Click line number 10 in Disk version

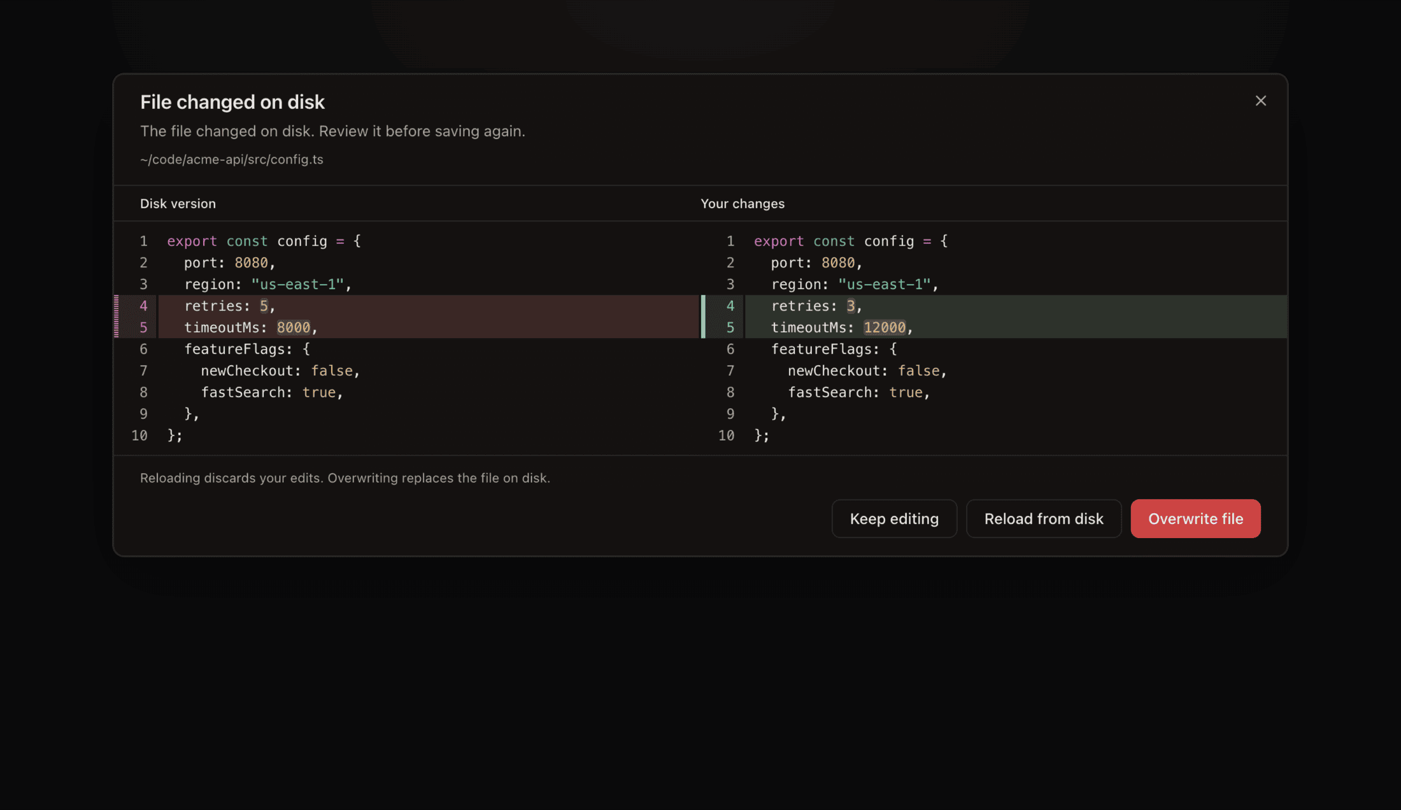tap(139, 436)
